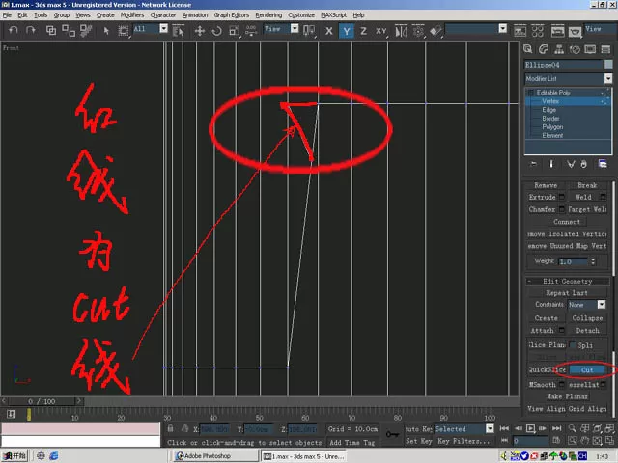The height and width of the screenshot is (463, 618).
Task: Select Polygon sub-object level in stack
Action: click(x=552, y=126)
